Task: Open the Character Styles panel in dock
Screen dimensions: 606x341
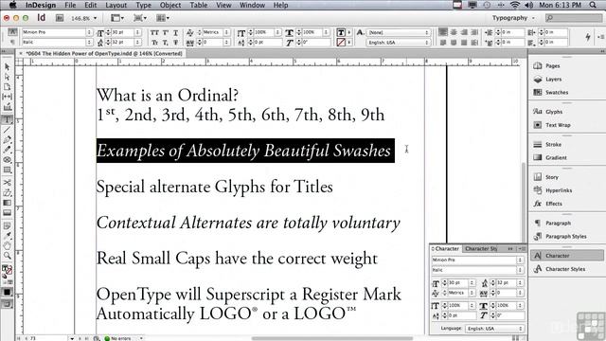Action: 566,269
